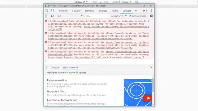Image resolution: width=198 pixels, height=111 pixels.
Task: Show more tabs with double chevron
Action: 136,11
